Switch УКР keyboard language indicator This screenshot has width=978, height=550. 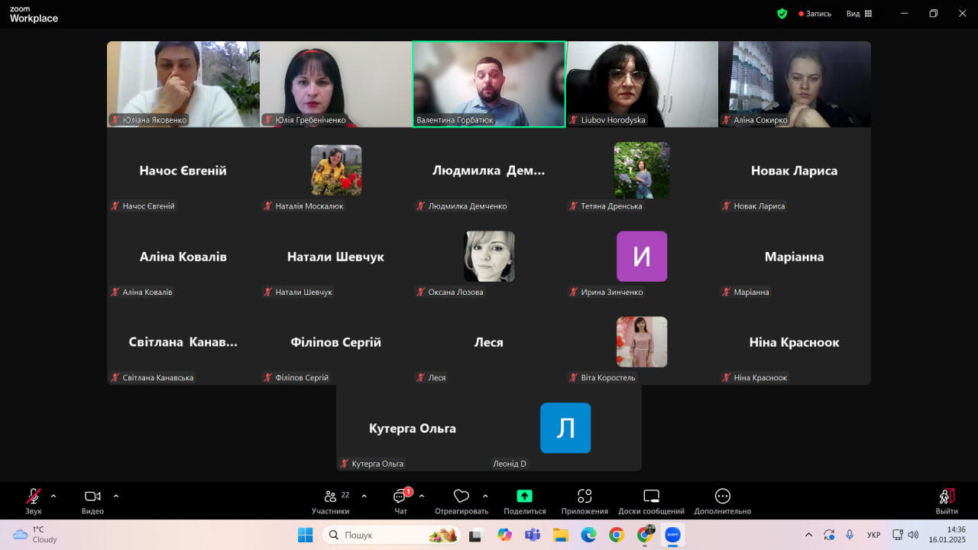point(874,535)
